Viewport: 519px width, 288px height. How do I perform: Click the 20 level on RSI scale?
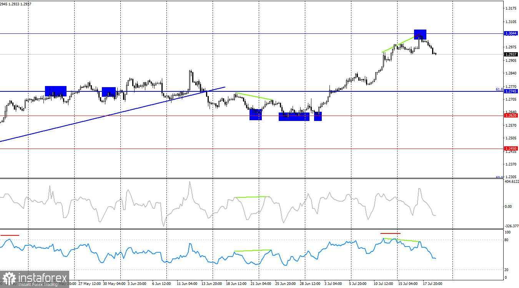(507, 270)
